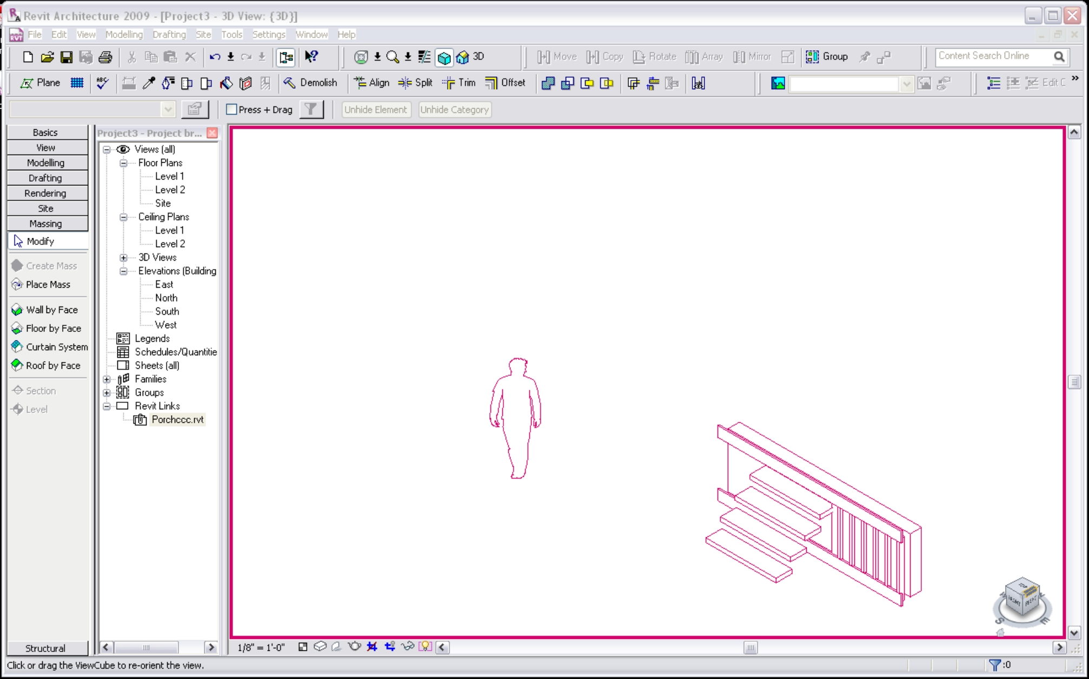Screen dimensions: 1089x679
Task: Click the Unhide Element button
Action: coord(375,109)
